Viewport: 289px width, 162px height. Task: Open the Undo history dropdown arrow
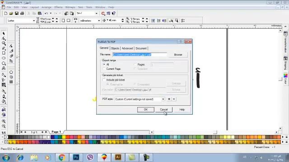pyautogui.click(x=51, y=13)
